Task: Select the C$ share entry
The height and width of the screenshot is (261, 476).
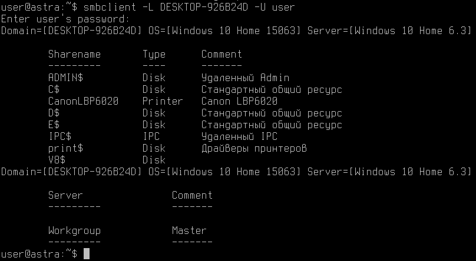Action: (54, 89)
